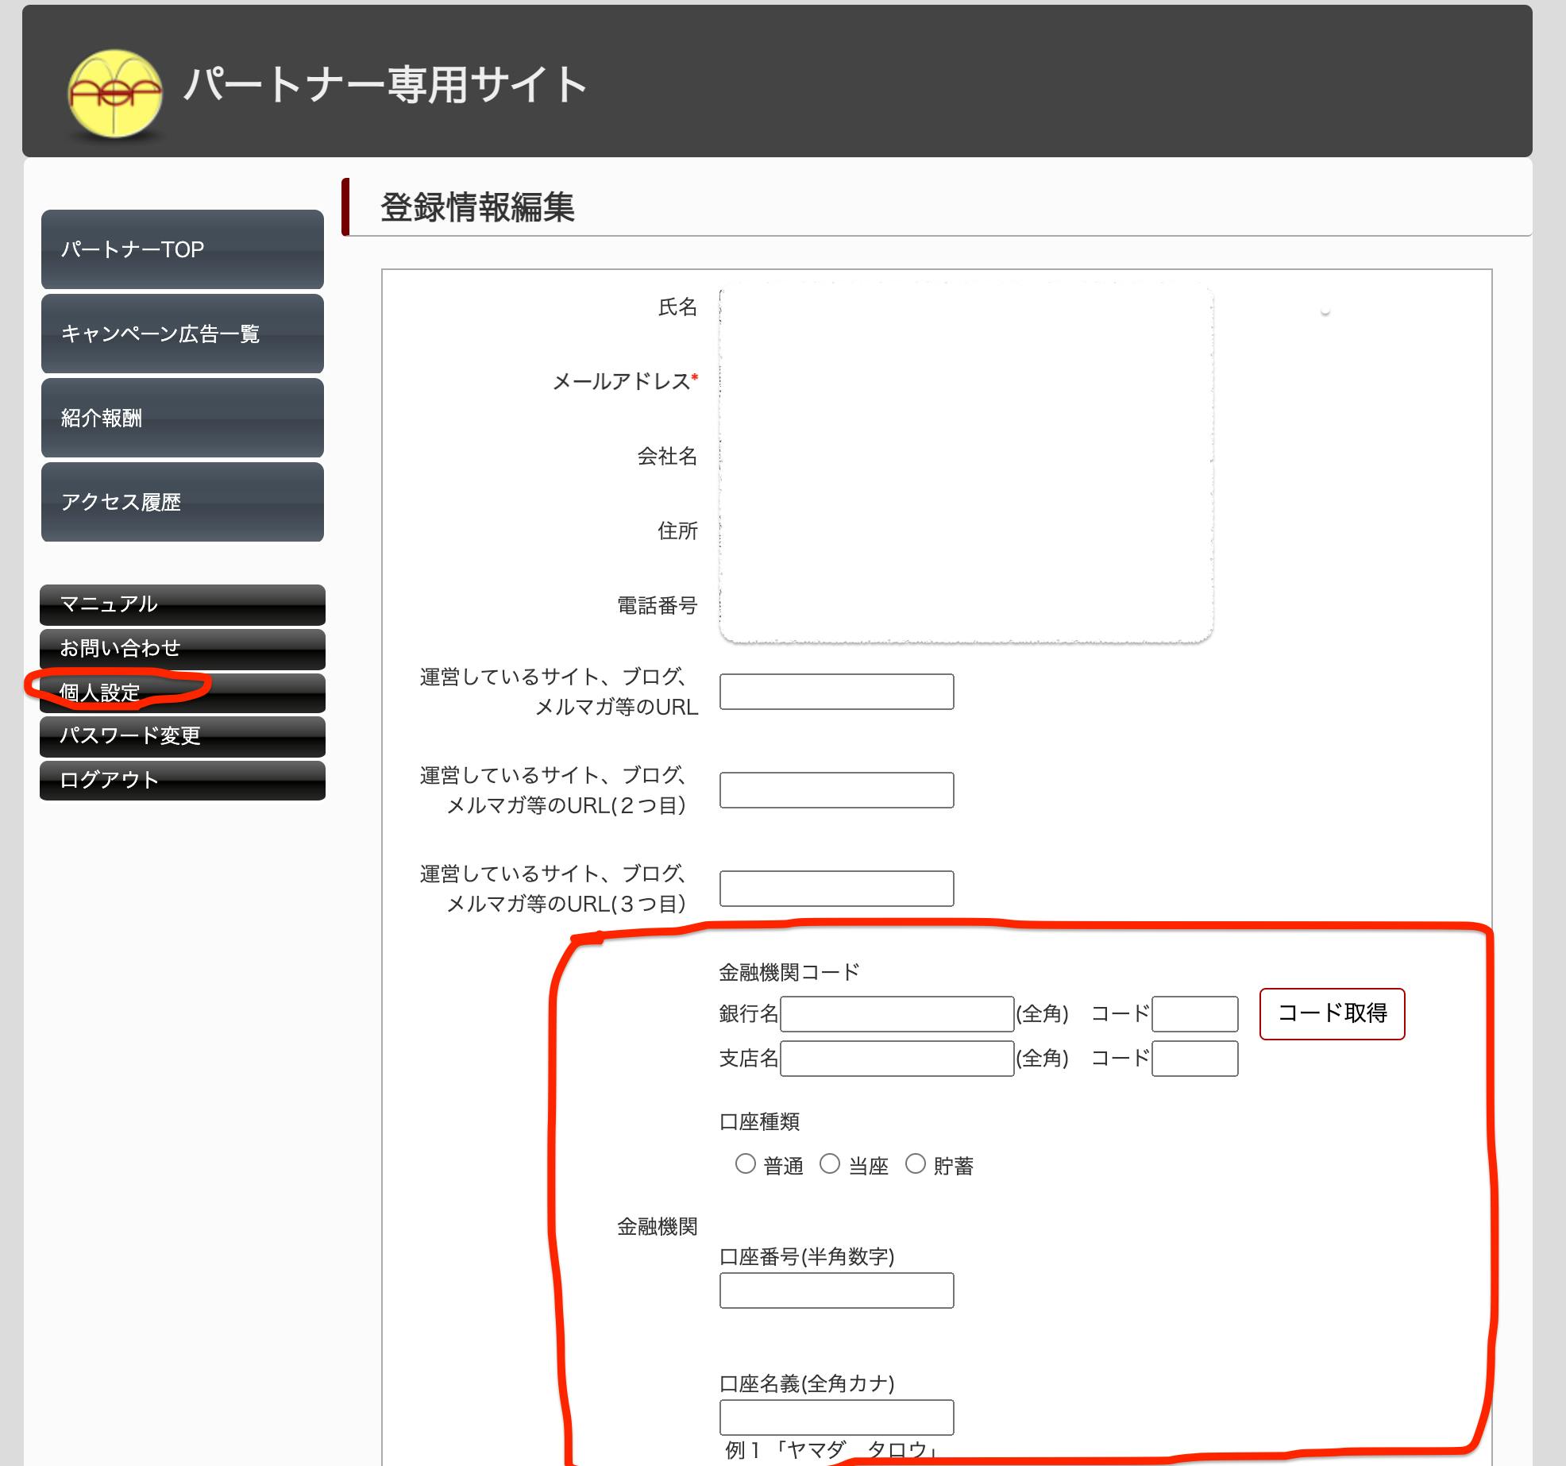Open お問い合わせ page
The height and width of the screenshot is (1466, 1566).
(183, 649)
